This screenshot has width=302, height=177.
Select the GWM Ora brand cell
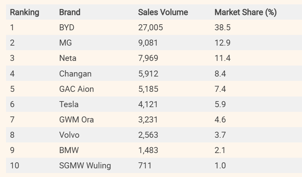(x=76, y=119)
